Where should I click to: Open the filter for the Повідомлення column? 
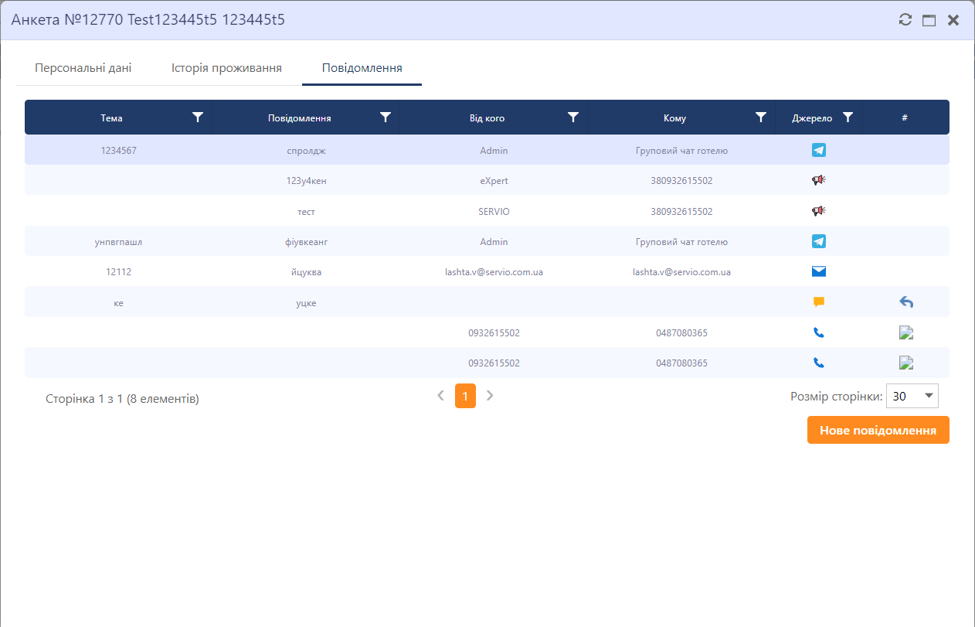pyautogui.click(x=386, y=118)
